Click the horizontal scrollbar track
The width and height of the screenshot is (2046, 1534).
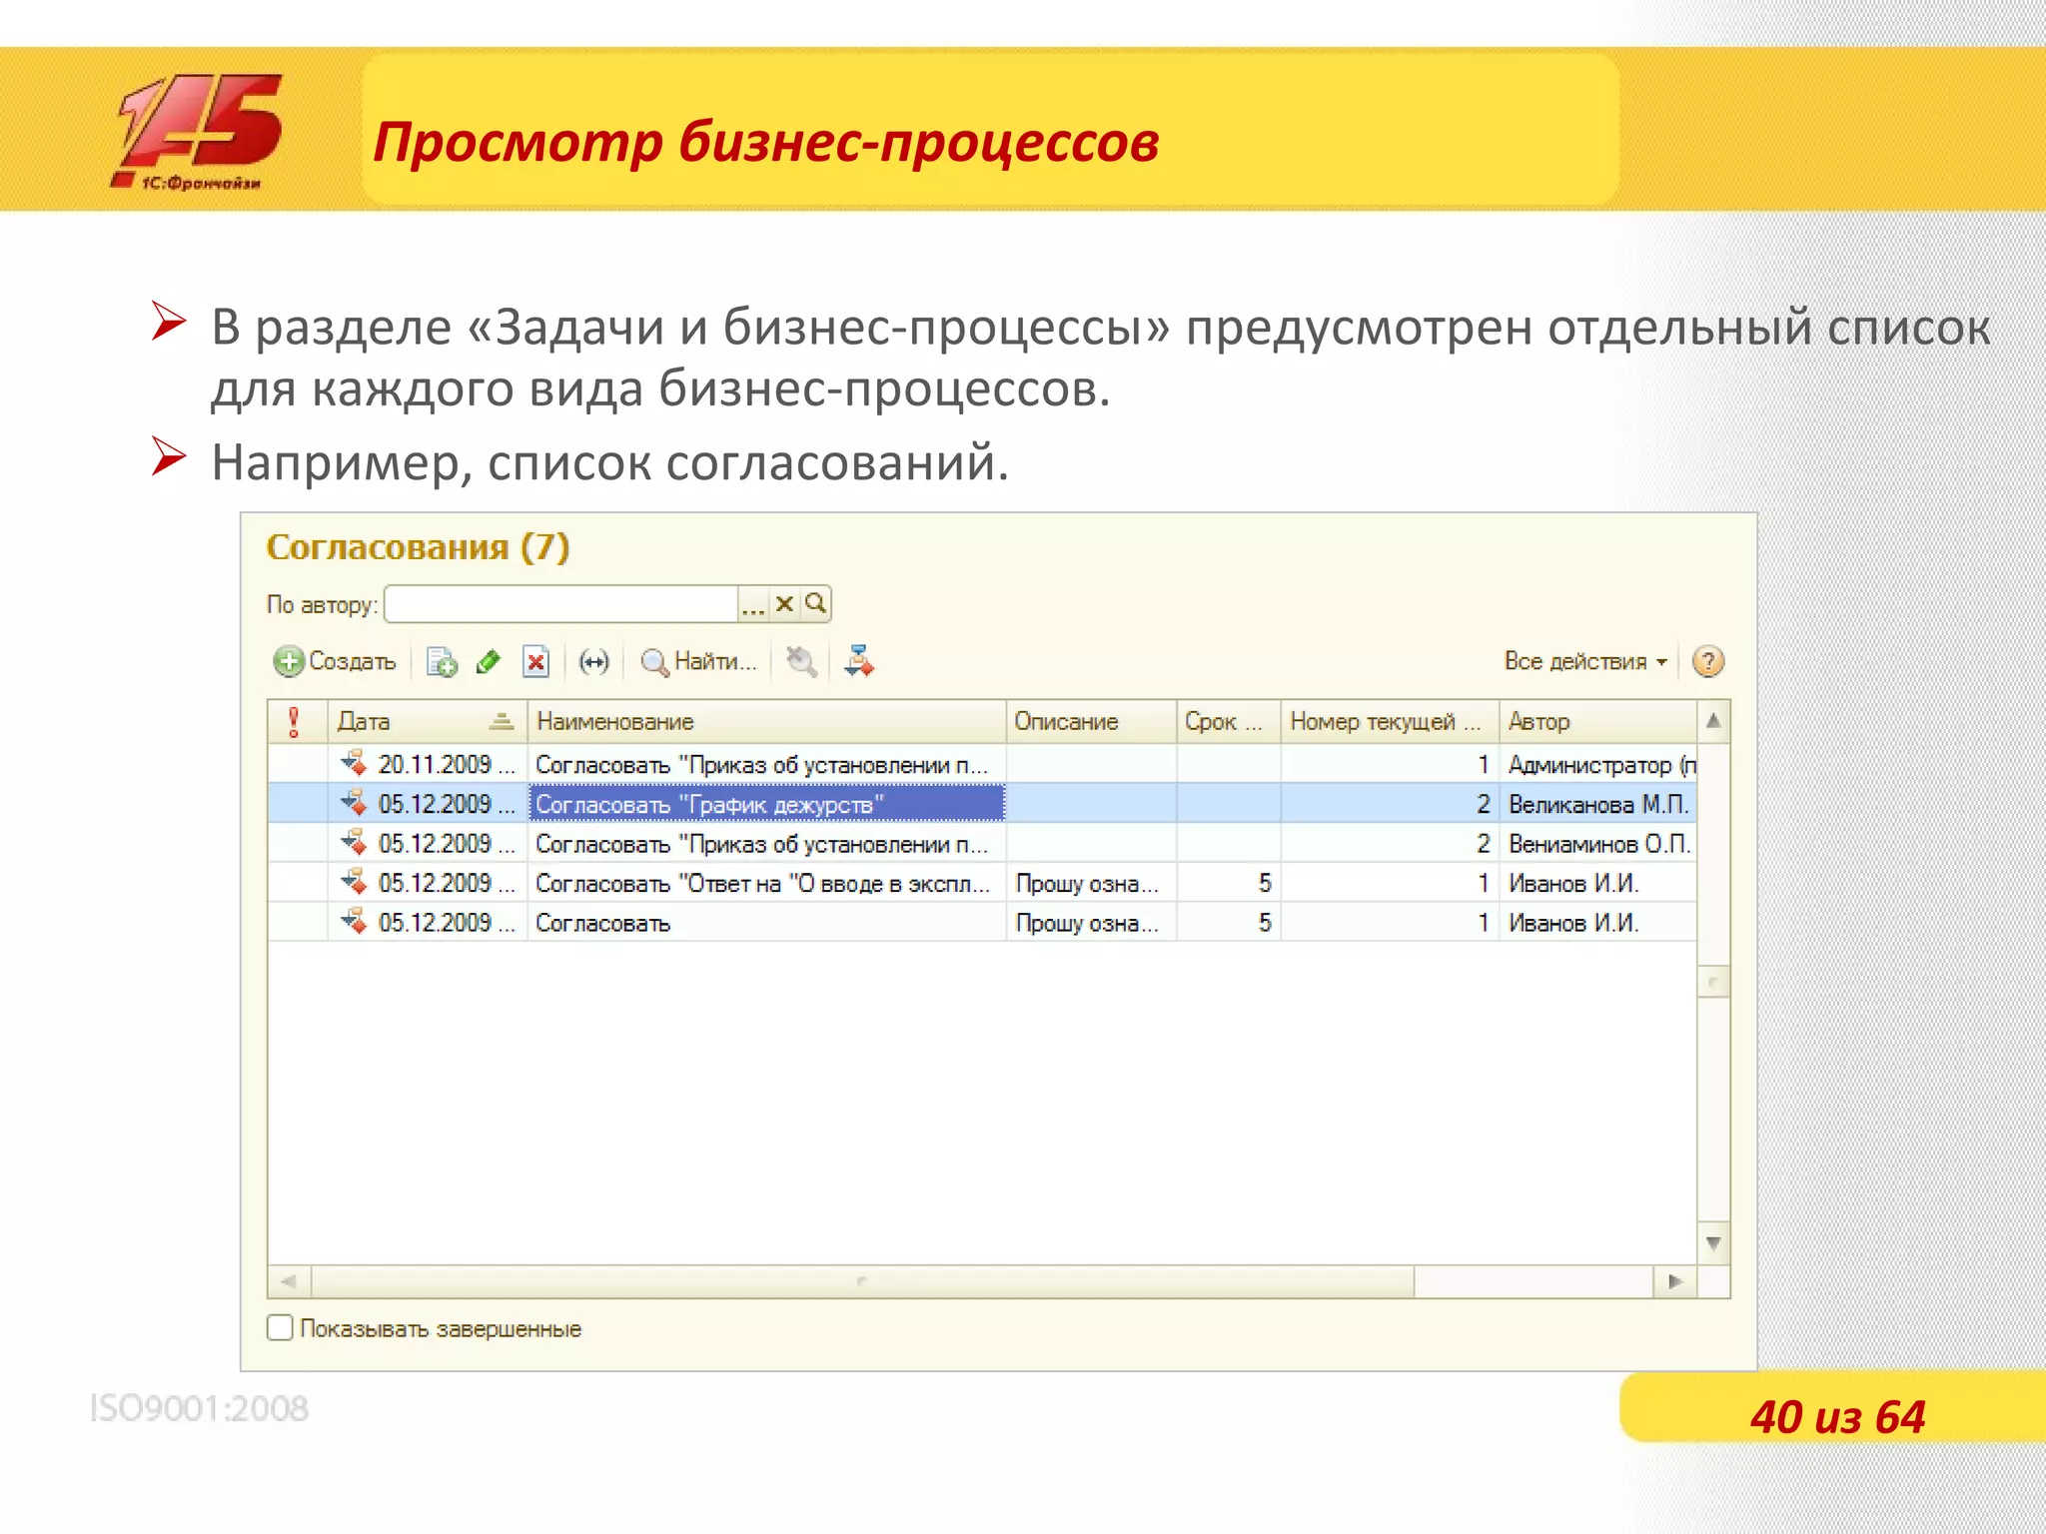pyautogui.click(x=1533, y=1281)
